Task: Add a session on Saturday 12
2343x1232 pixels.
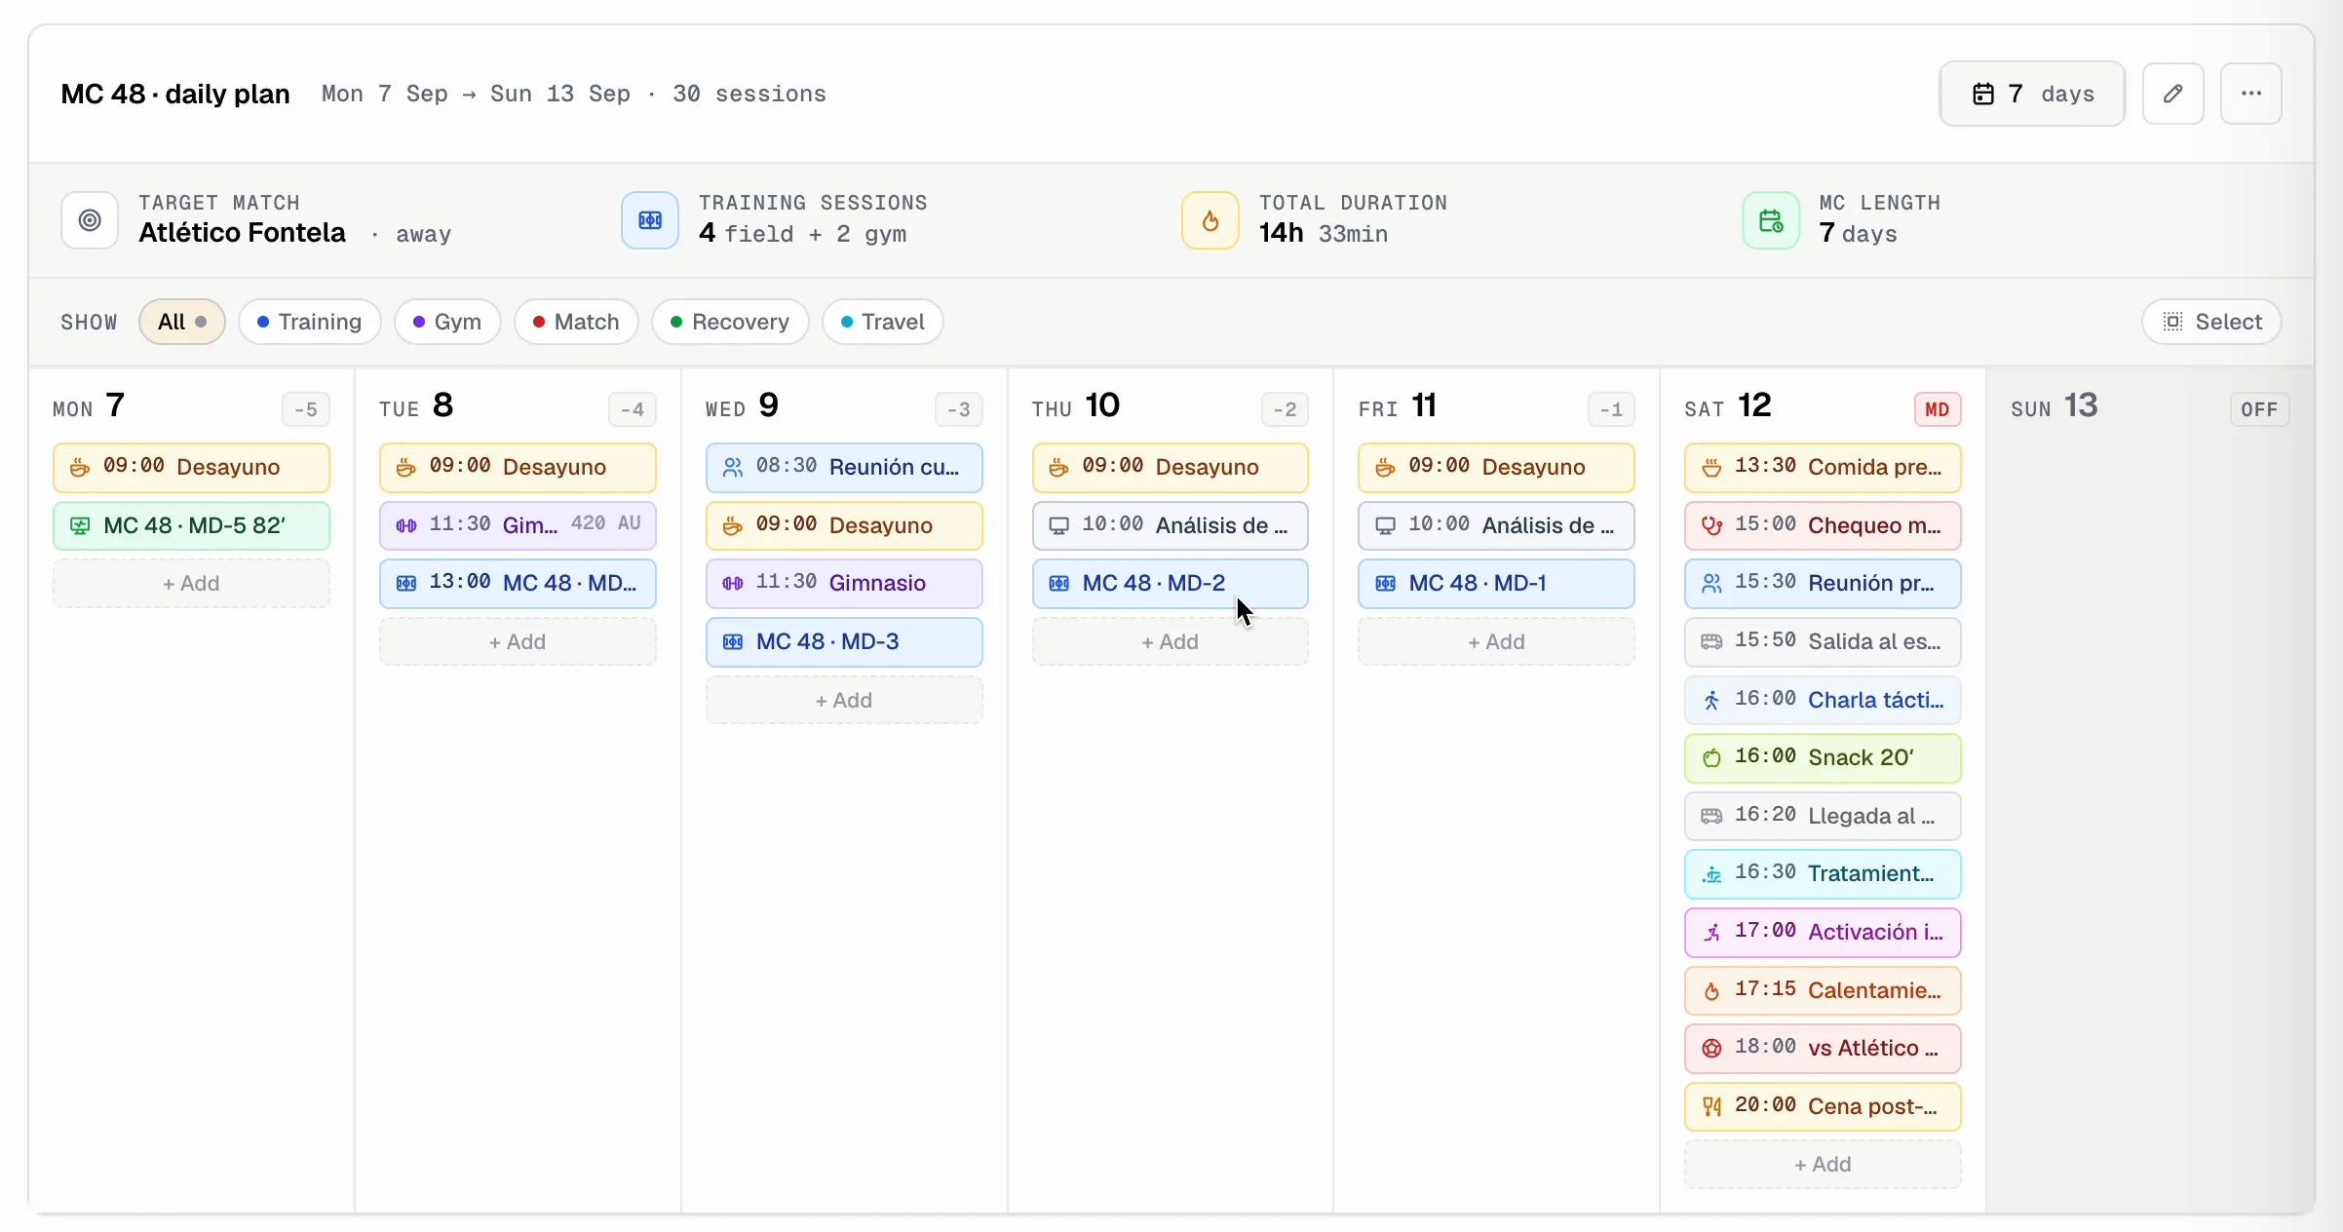Action: tap(1823, 1164)
